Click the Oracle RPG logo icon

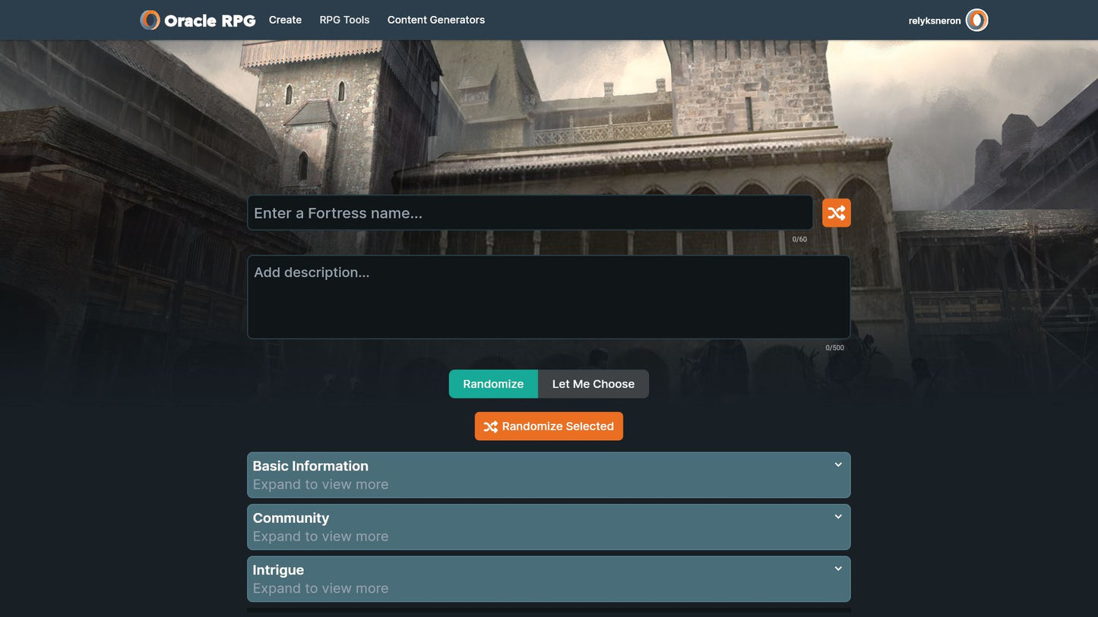pos(150,20)
